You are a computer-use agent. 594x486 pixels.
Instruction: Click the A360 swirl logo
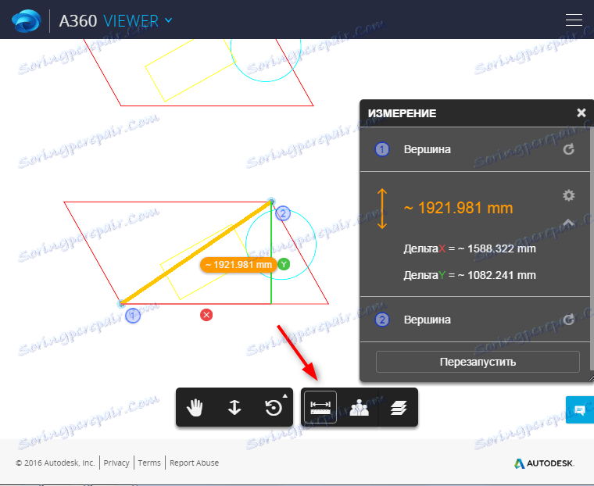(26, 20)
